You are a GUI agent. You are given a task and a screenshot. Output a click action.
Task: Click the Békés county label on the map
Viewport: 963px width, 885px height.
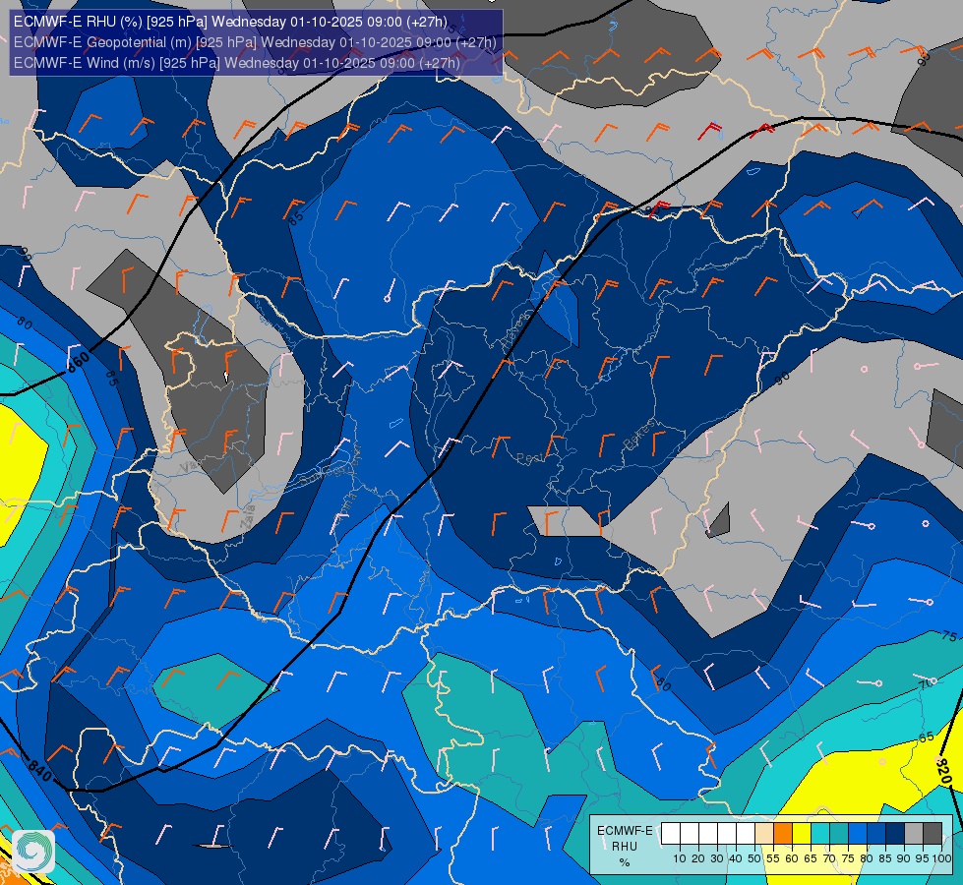pos(638,435)
